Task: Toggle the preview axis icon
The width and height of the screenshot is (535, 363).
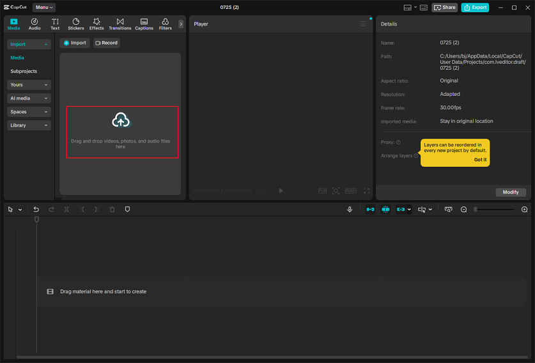Action: click(422, 210)
